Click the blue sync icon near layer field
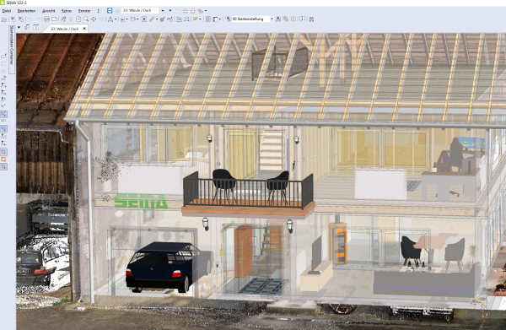 click(x=110, y=11)
